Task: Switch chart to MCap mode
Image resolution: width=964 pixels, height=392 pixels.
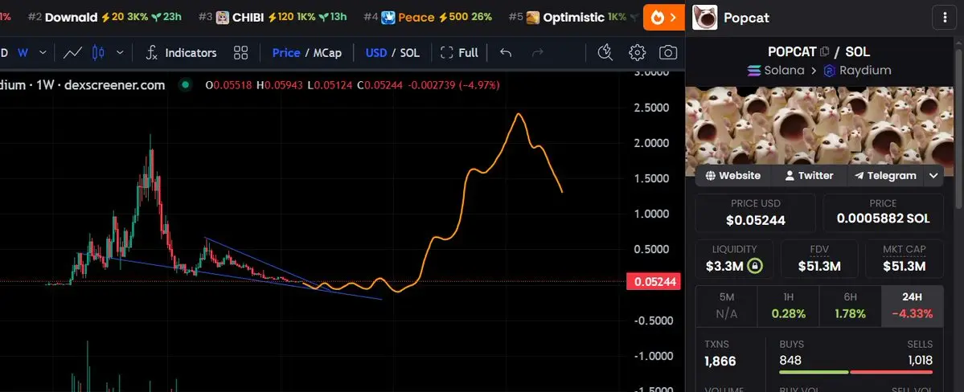Action: [327, 53]
